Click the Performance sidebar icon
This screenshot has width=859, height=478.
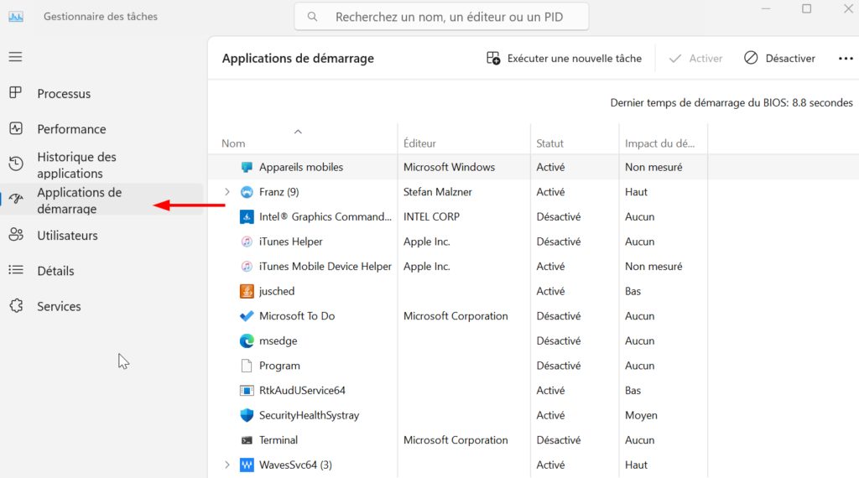coord(16,128)
